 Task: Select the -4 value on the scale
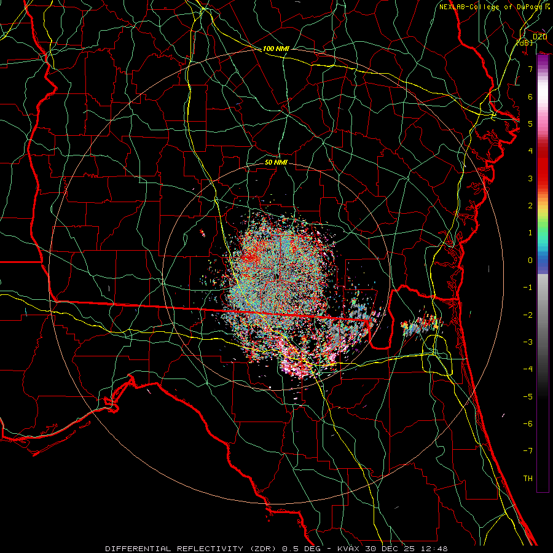point(528,369)
